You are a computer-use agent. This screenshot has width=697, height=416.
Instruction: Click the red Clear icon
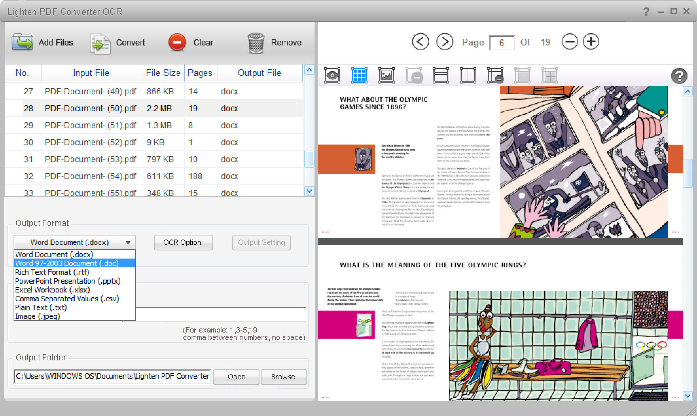[x=177, y=42]
